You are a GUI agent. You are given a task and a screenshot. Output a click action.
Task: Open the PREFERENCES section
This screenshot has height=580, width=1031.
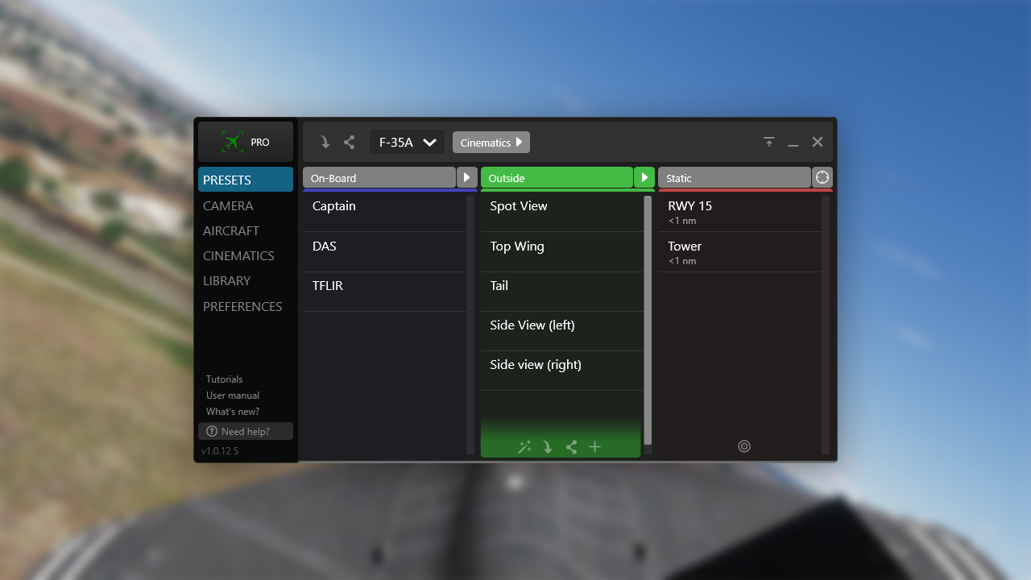pyautogui.click(x=242, y=306)
